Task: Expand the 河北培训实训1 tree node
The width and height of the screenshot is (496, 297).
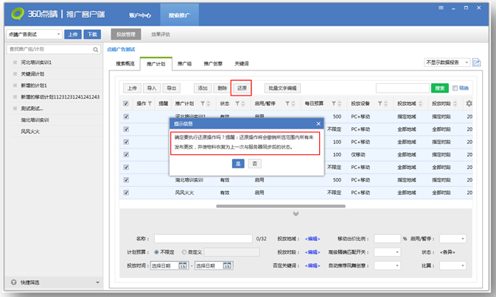Action: click(x=15, y=63)
